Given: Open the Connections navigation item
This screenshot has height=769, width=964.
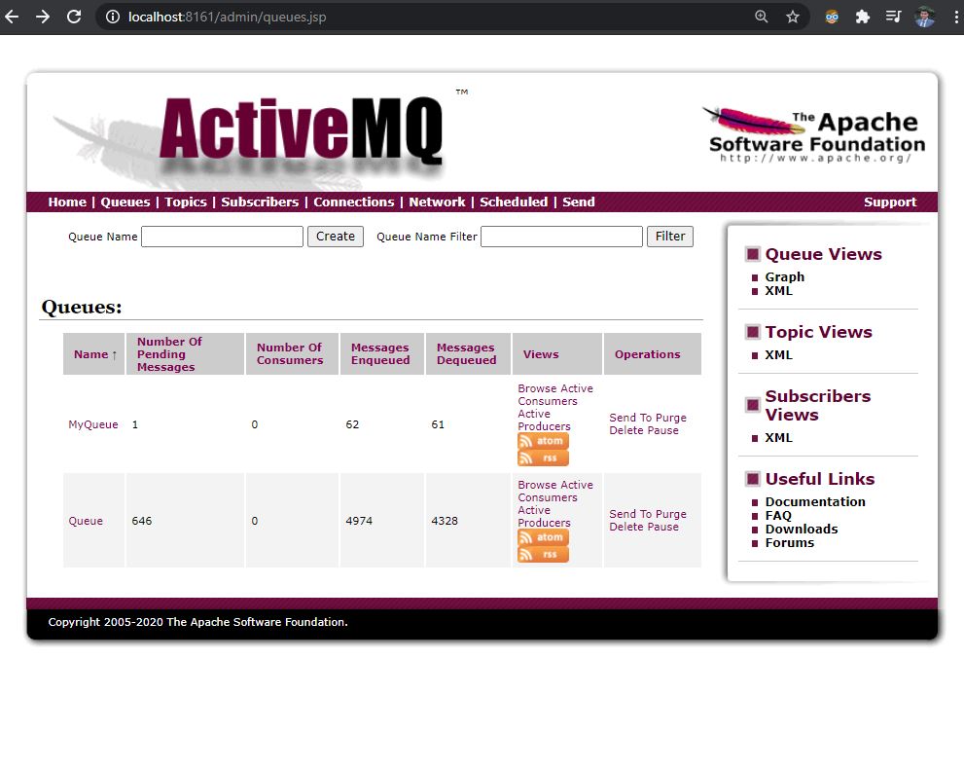Looking at the screenshot, I should [353, 201].
